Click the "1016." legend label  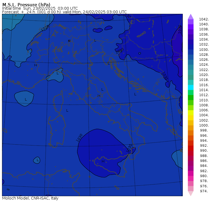[204, 85]
